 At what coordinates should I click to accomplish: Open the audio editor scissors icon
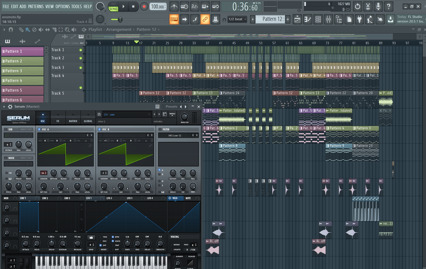pos(368,6)
